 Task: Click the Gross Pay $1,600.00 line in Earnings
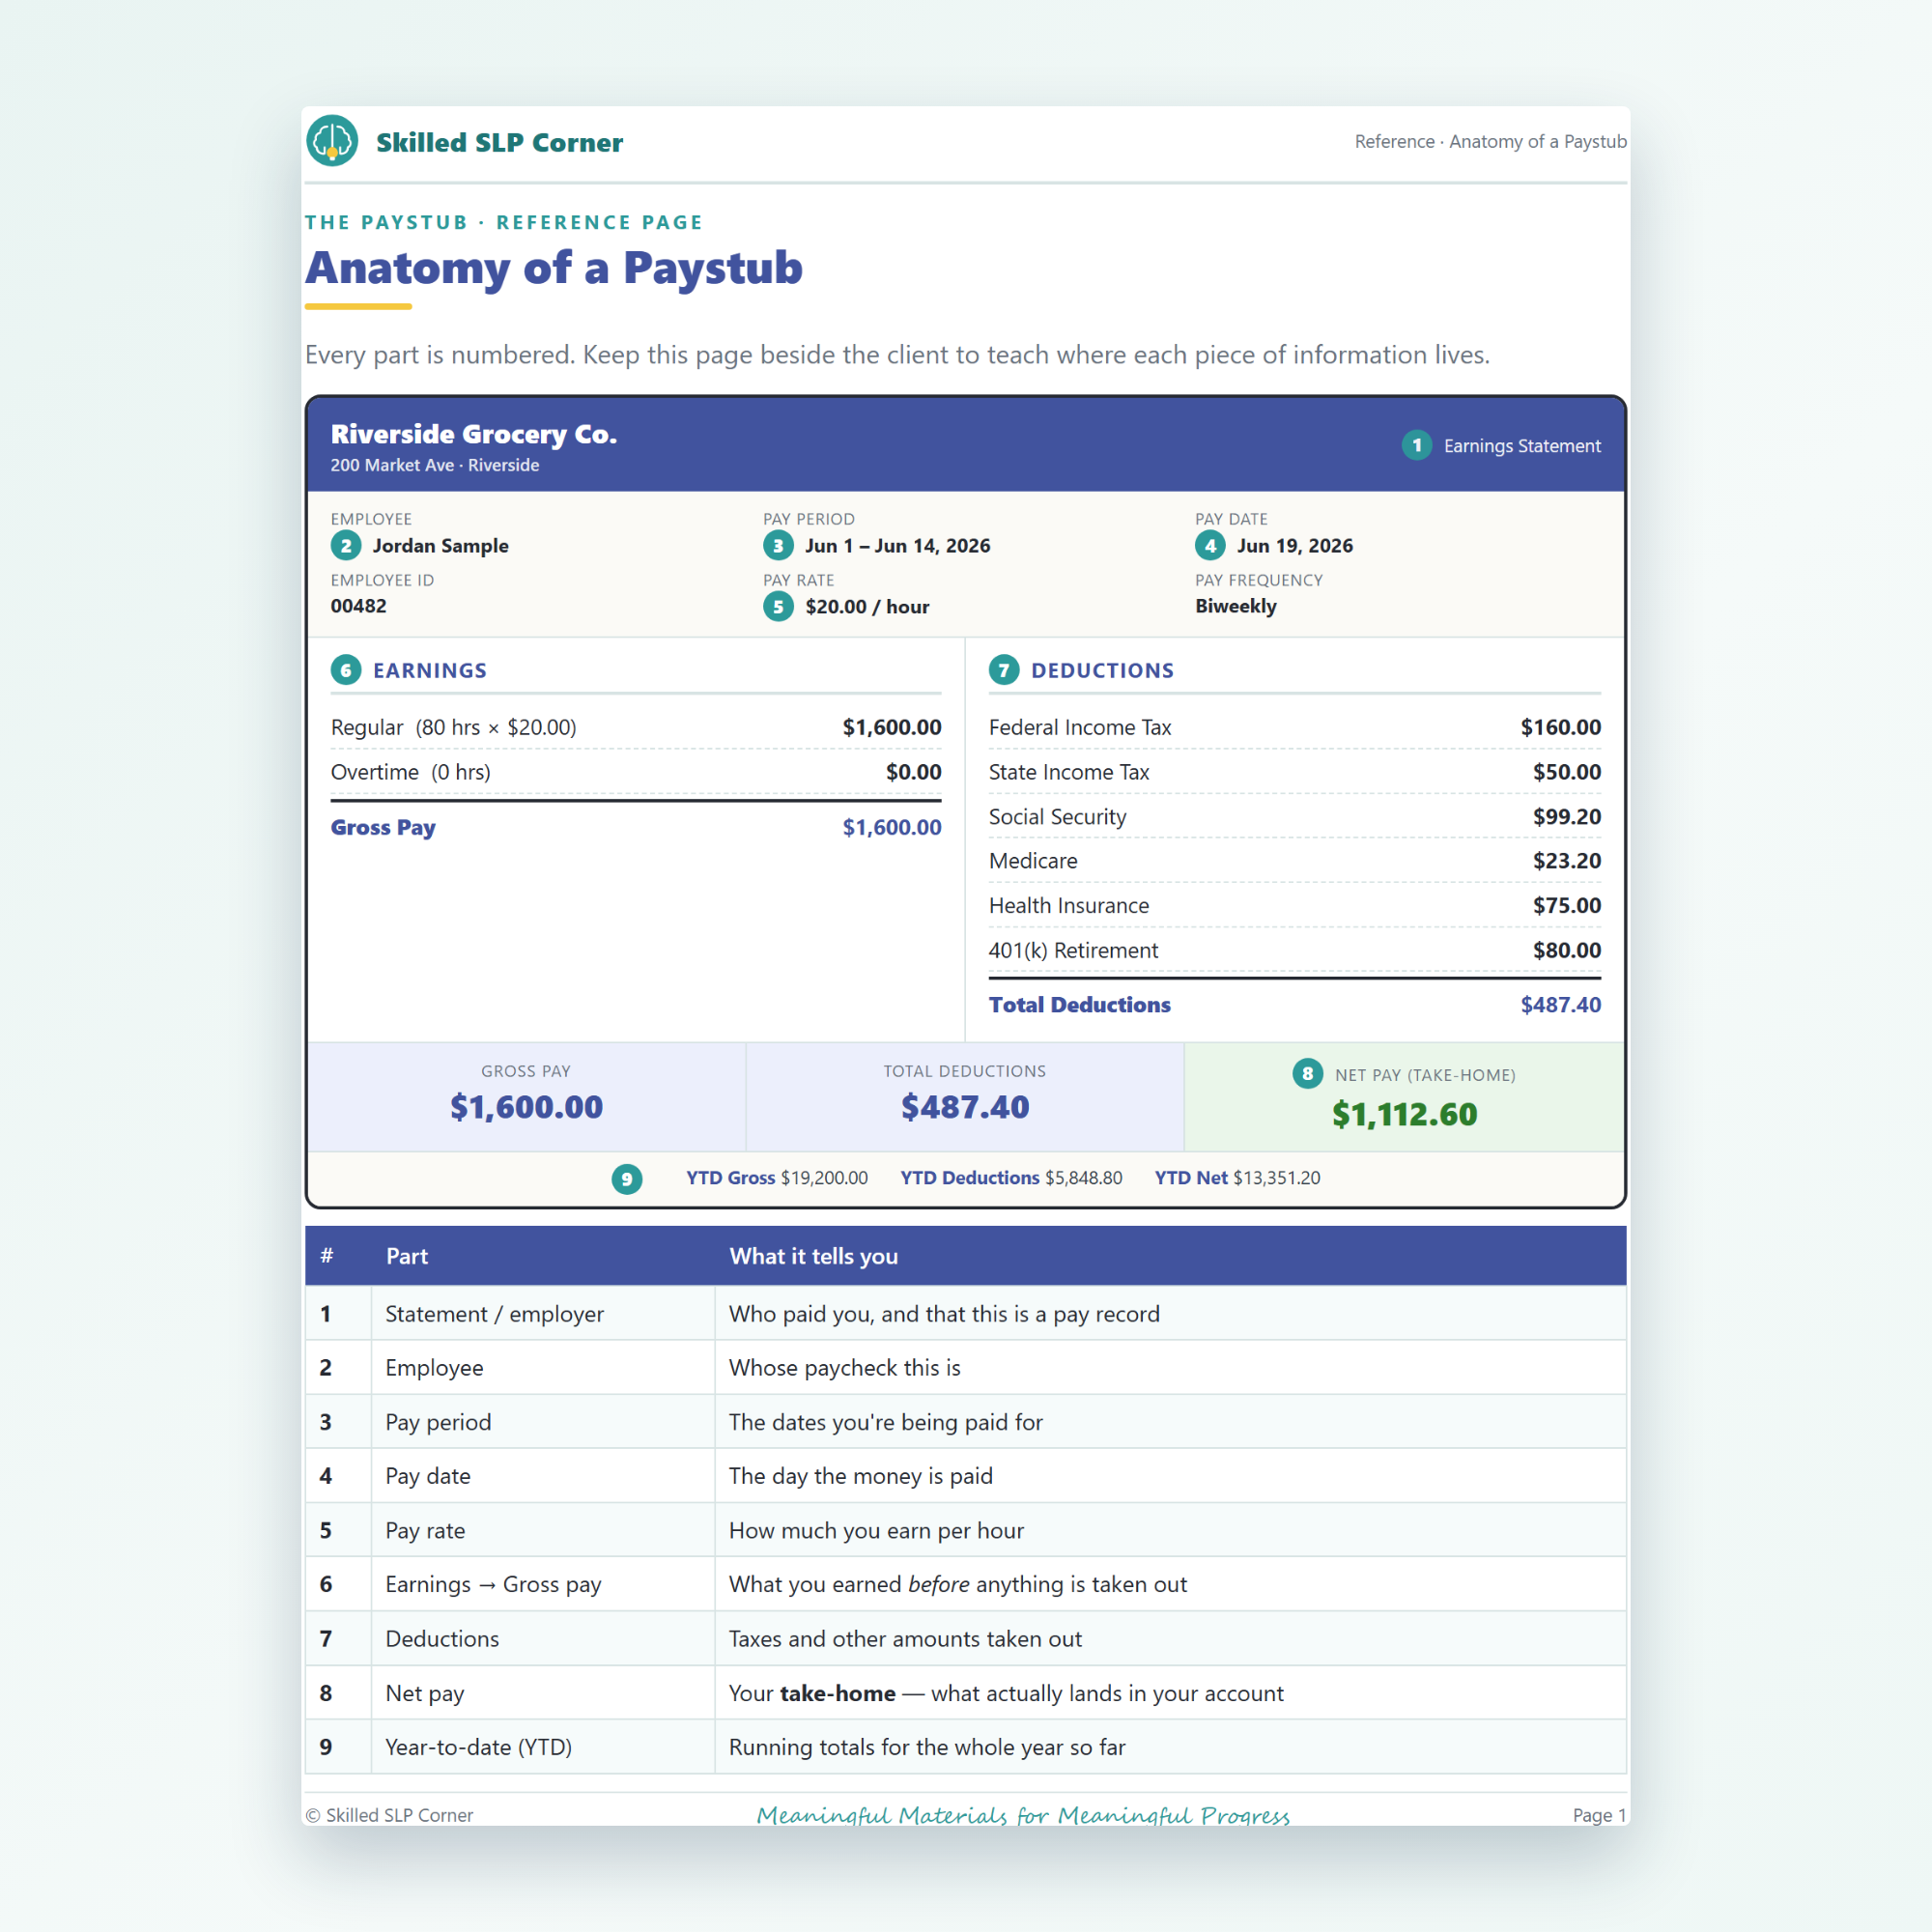coord(636,827)
